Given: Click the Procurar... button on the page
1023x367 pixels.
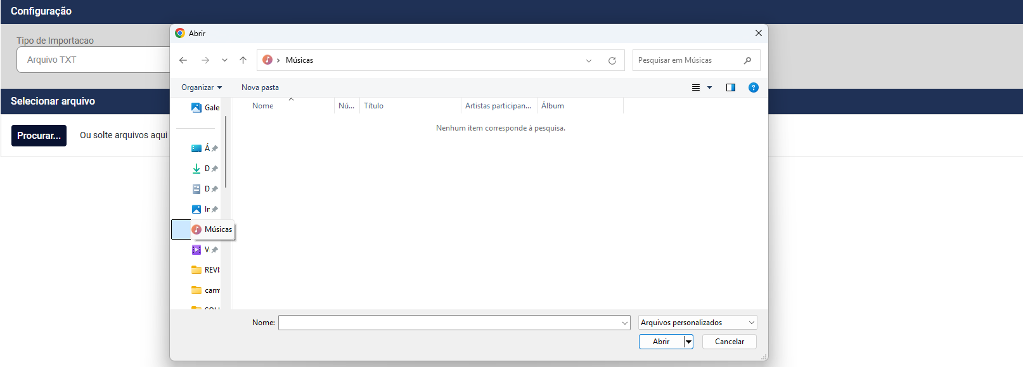Looking at the screenshot, I should click(39, 136).
